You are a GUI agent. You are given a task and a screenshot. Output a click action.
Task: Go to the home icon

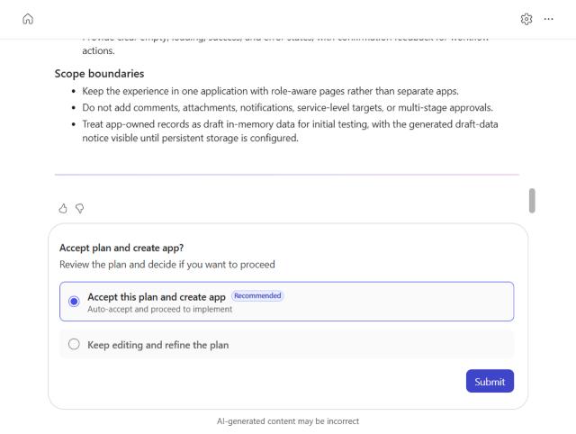coord(28,19)
